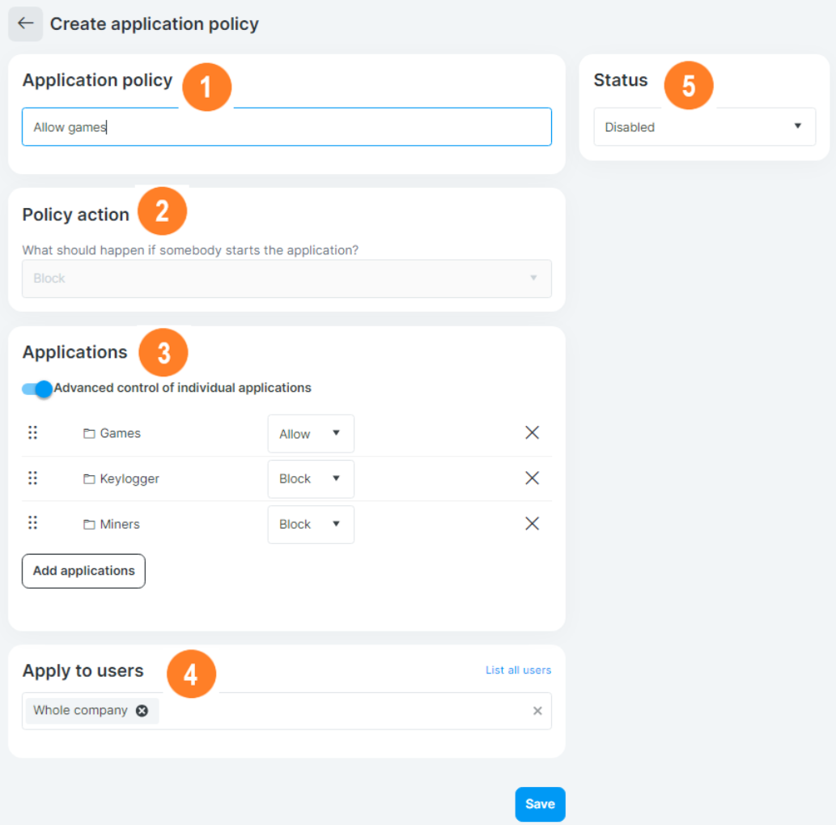836x825 pixels.
Task: Click the folder icon next to Miners
Action: (89, 524)
